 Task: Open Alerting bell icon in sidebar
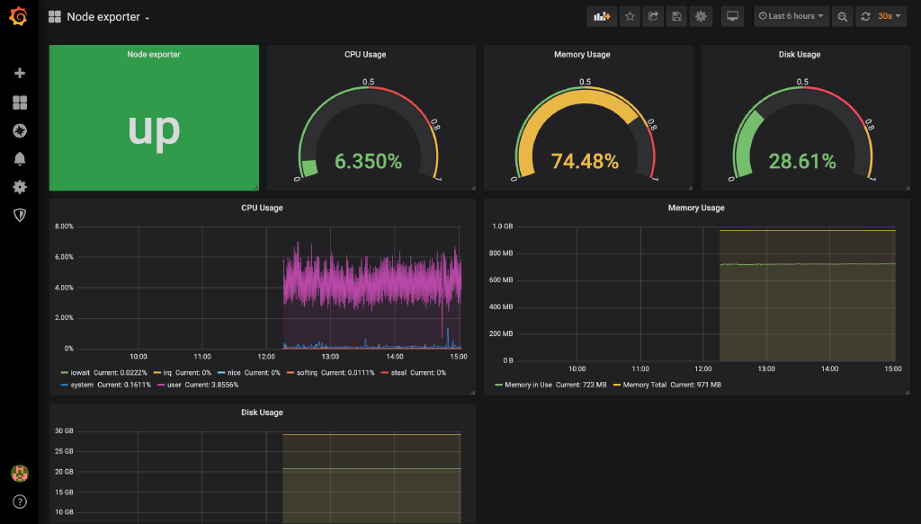pos(20,159)
